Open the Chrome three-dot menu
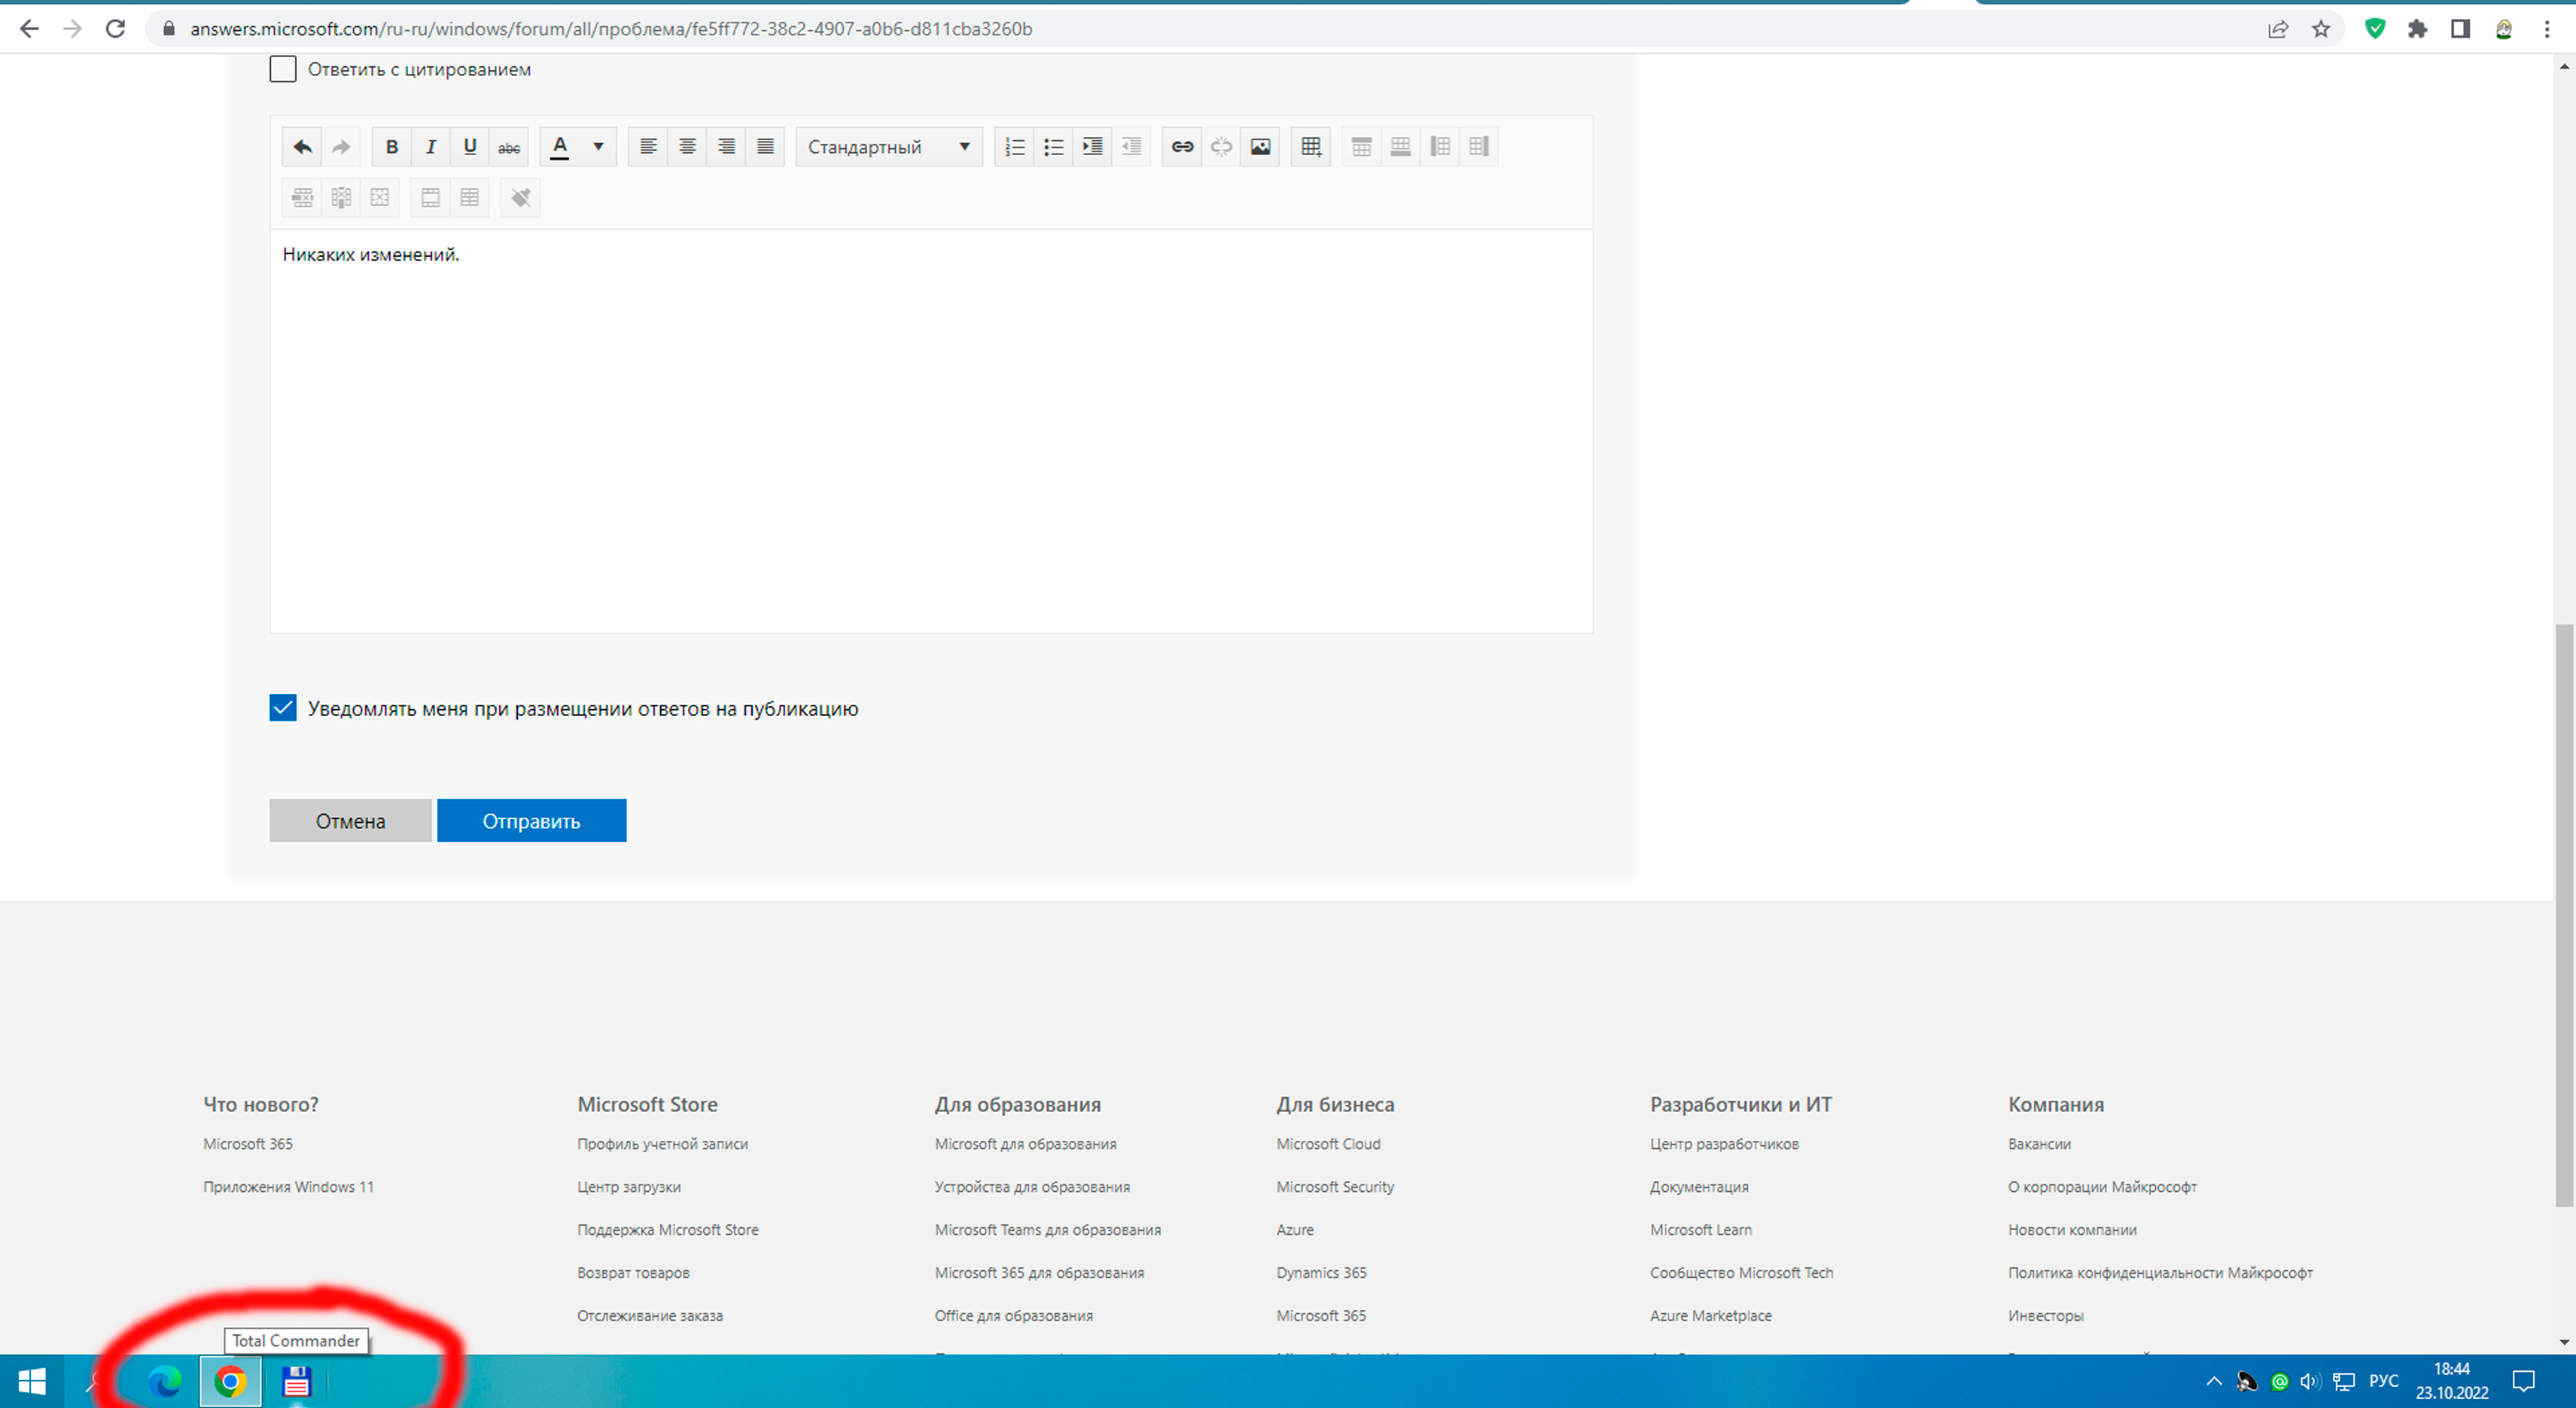 pos(2547,29)
